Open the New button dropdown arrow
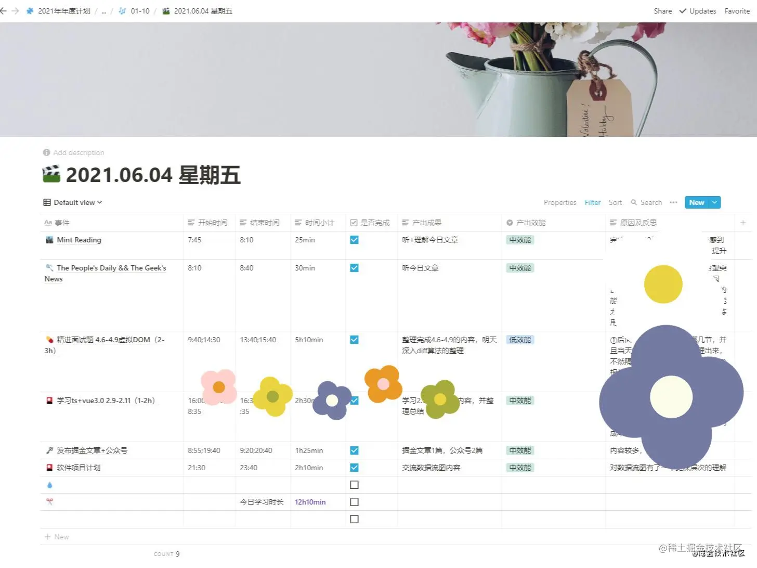757x568 pixels. 715,202
